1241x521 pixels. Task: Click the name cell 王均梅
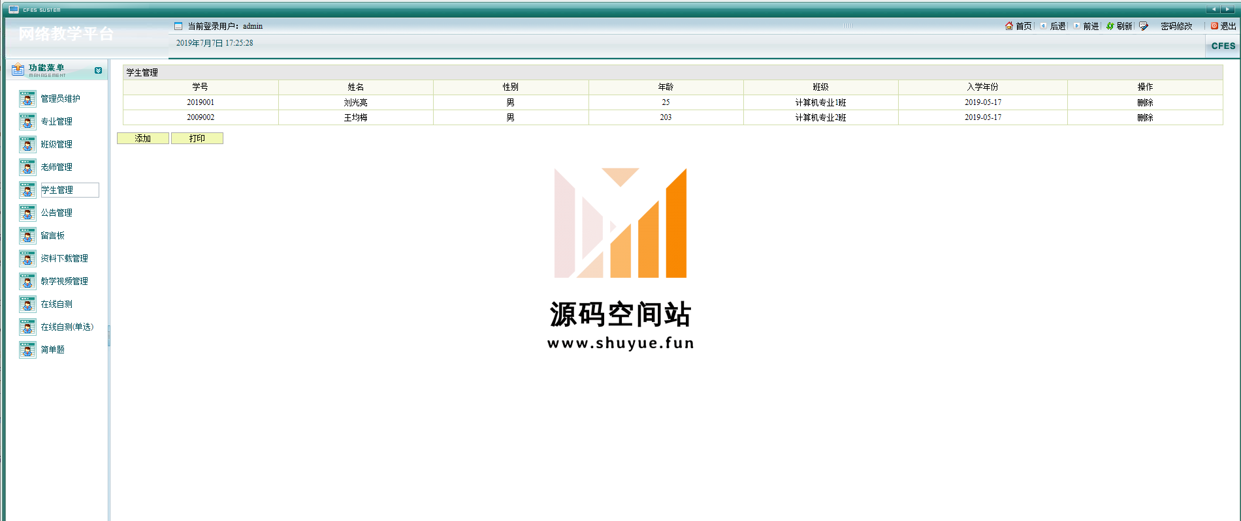click(x=356, y=117)
